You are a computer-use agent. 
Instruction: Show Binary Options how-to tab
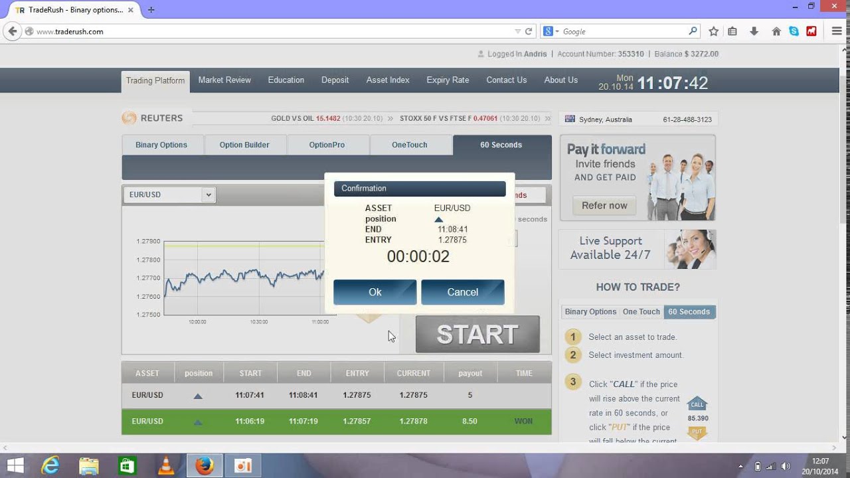pyautogui.click(x=590, y=311)
